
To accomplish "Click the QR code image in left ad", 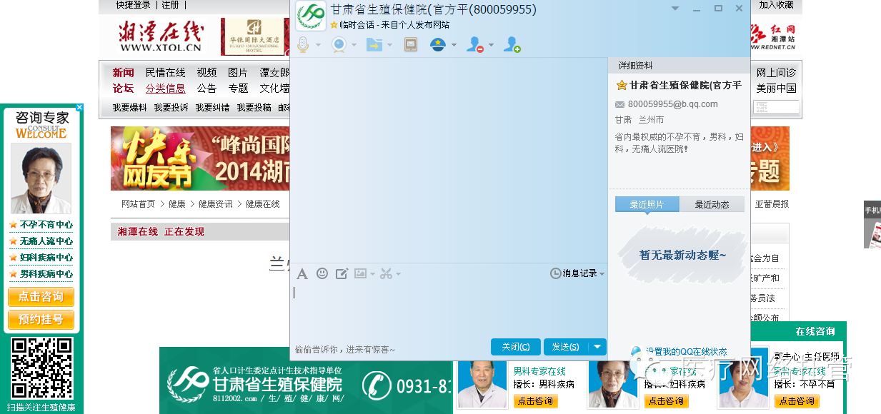I will (42, 368).
